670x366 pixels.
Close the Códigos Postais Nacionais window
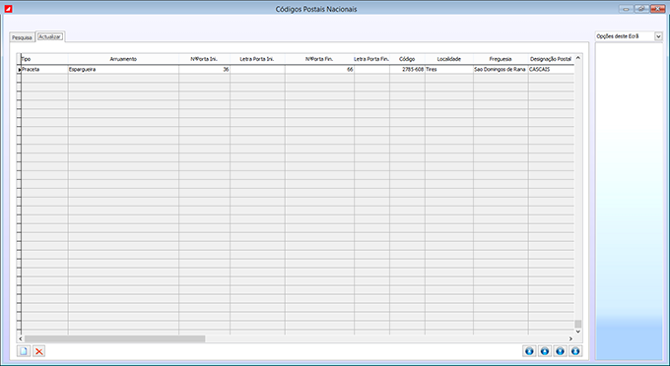click(x=657, y=9)
